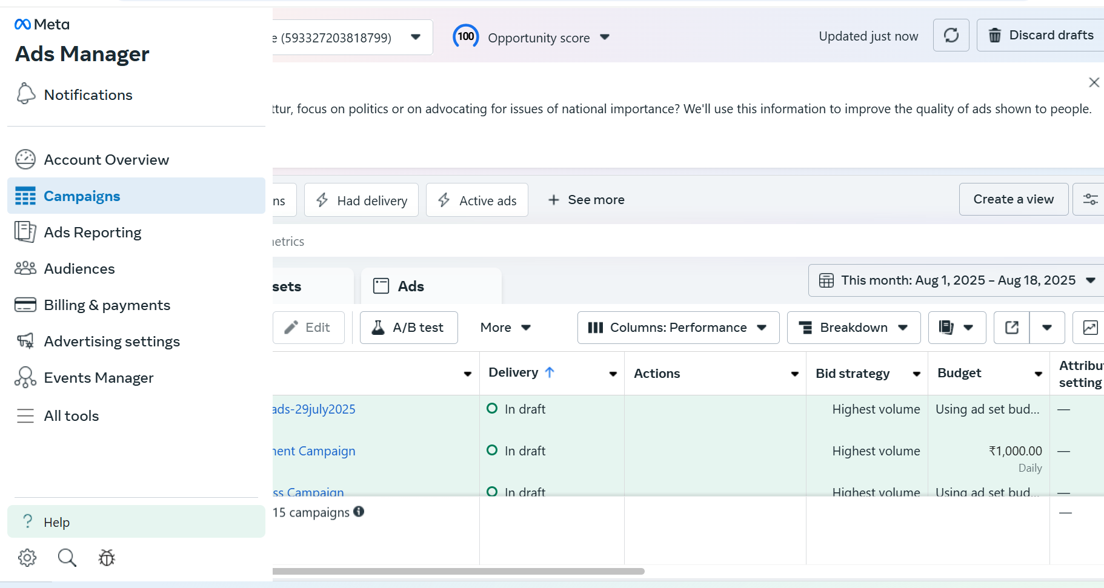The width and height of the screenshot is (1104, 588).
Task: Report a bug using the bug icon
Action: (106, 558)
